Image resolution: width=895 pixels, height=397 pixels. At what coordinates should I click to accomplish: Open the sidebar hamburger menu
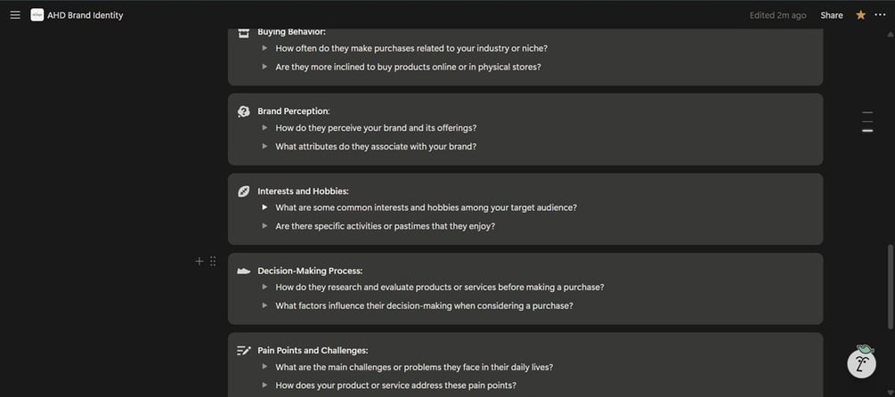[15, 15]
